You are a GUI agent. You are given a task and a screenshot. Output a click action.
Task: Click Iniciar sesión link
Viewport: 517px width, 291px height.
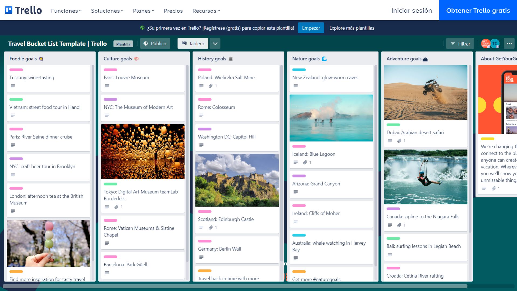412,11
